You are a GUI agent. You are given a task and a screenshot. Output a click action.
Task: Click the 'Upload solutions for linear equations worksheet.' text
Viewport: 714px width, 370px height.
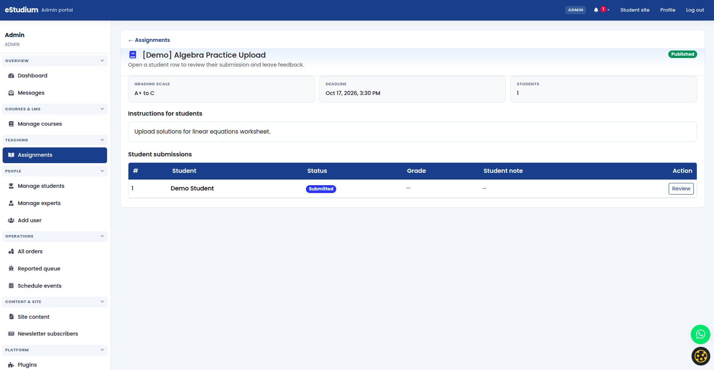pos(202,132)
